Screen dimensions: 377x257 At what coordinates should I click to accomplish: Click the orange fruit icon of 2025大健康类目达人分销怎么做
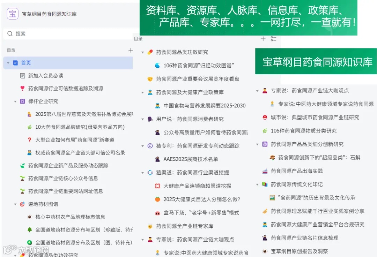pyautogui.click(x=157, y=199)
